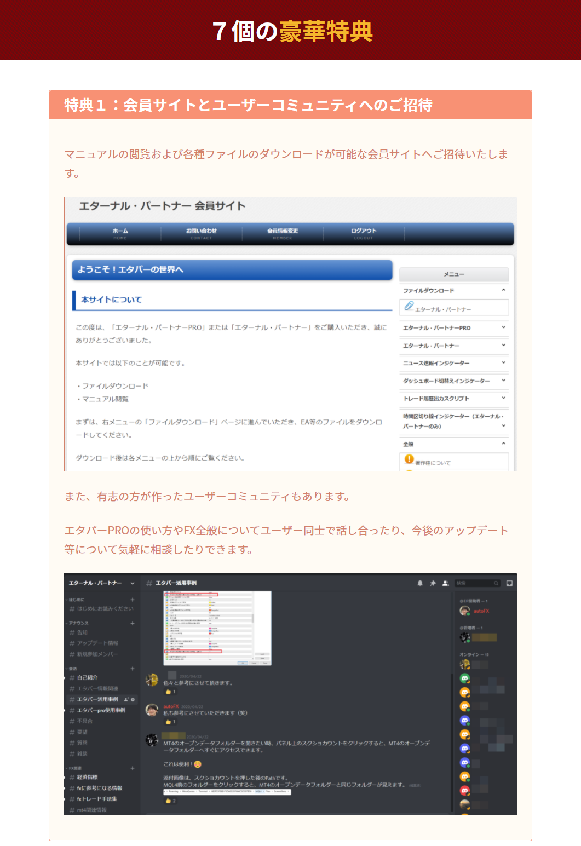The image size is (581, 846).
Task: Click the メニュー sidebar header button
Action: click(454, 274)
